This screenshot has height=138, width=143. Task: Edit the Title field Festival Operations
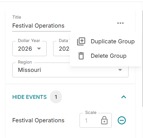click(42, 26)
